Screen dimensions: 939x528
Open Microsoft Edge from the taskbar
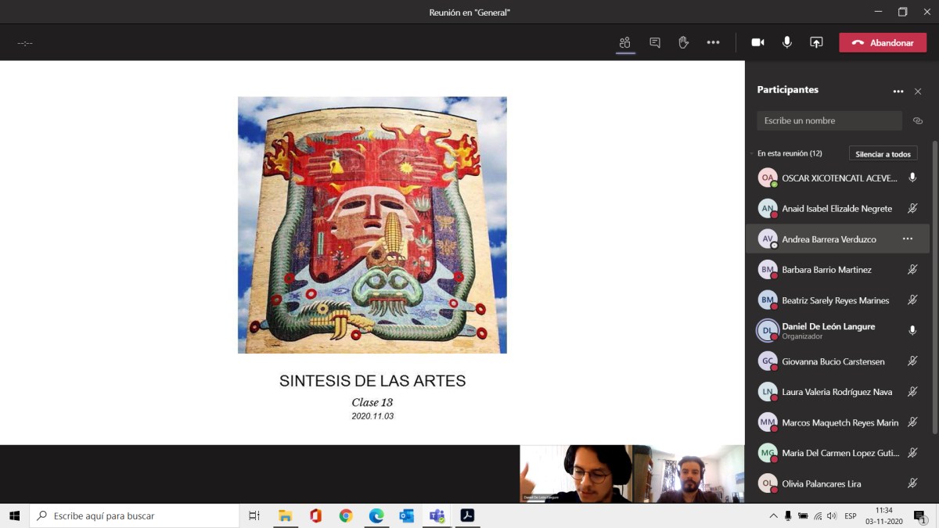(x=376, y=515)
